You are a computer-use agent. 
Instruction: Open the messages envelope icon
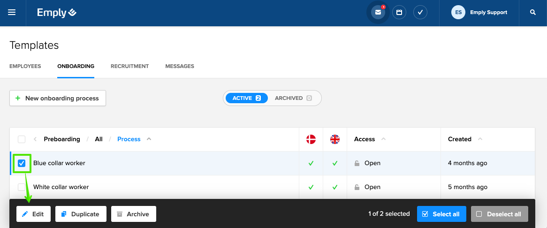click(378, 13)
